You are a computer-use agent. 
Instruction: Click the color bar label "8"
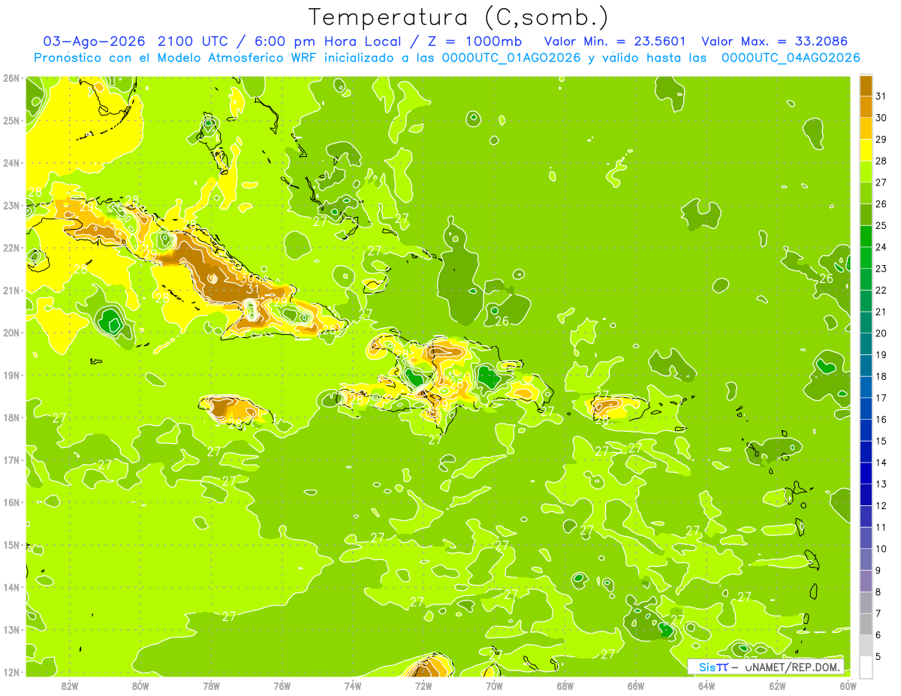(878, 592)
